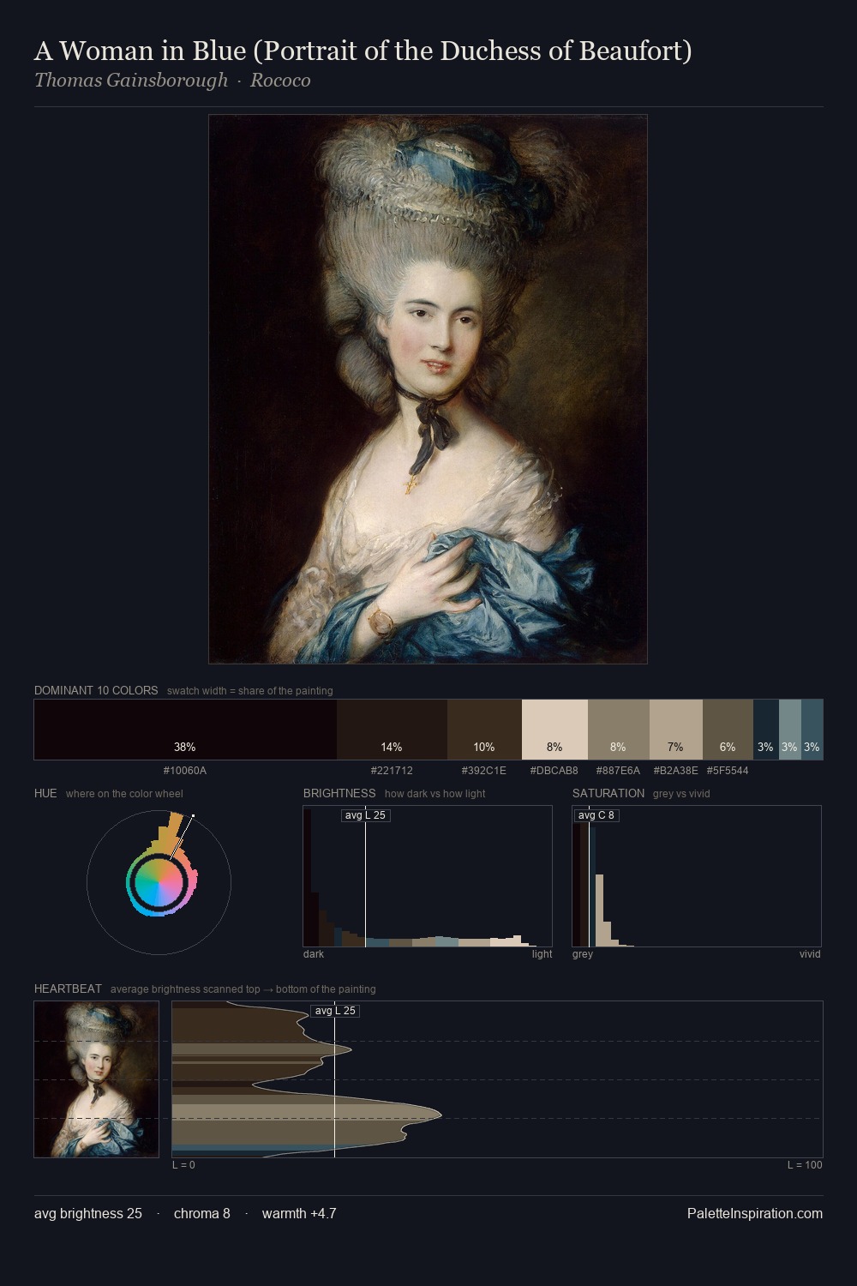Viewport: 857px width, 1286px height.
Task: Select the light beige #DBCAB8 swatch
Action: pyautogui.click(x=554, y=730)
